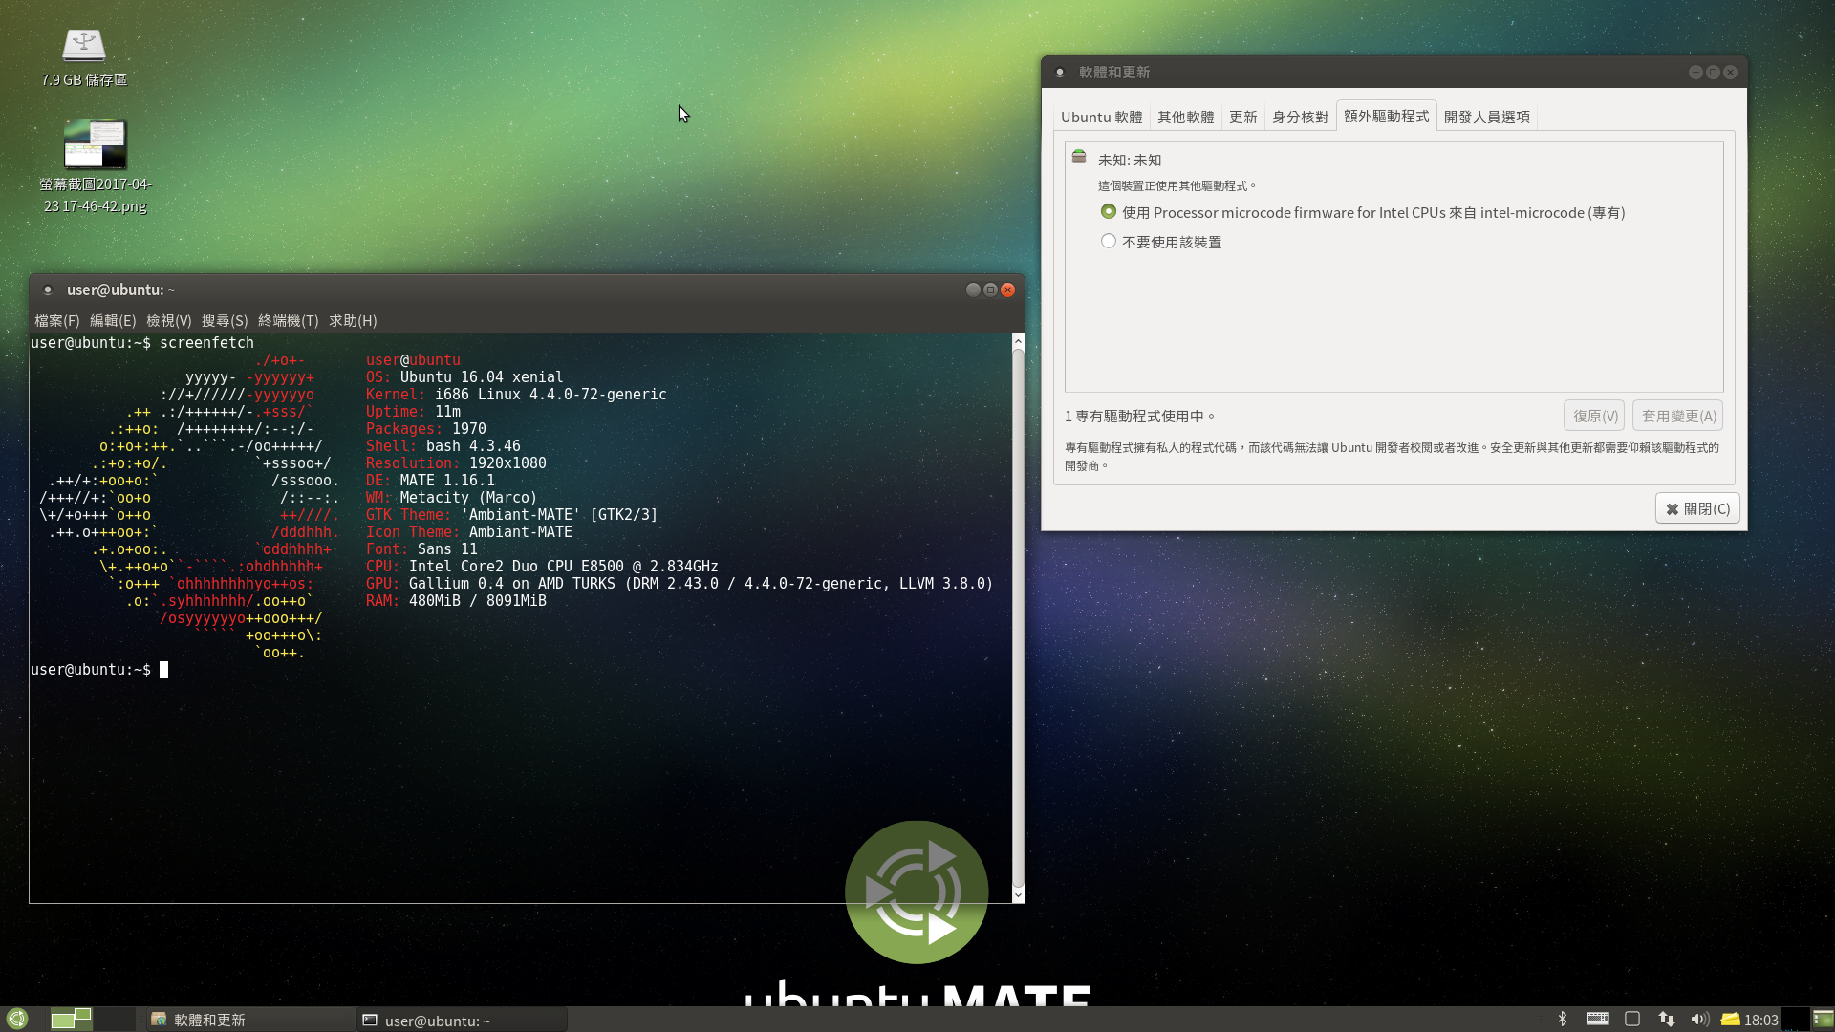Click the unknown device hardware icon
This screenshot has height=1032, width=1835.
tap(1079, 157)
